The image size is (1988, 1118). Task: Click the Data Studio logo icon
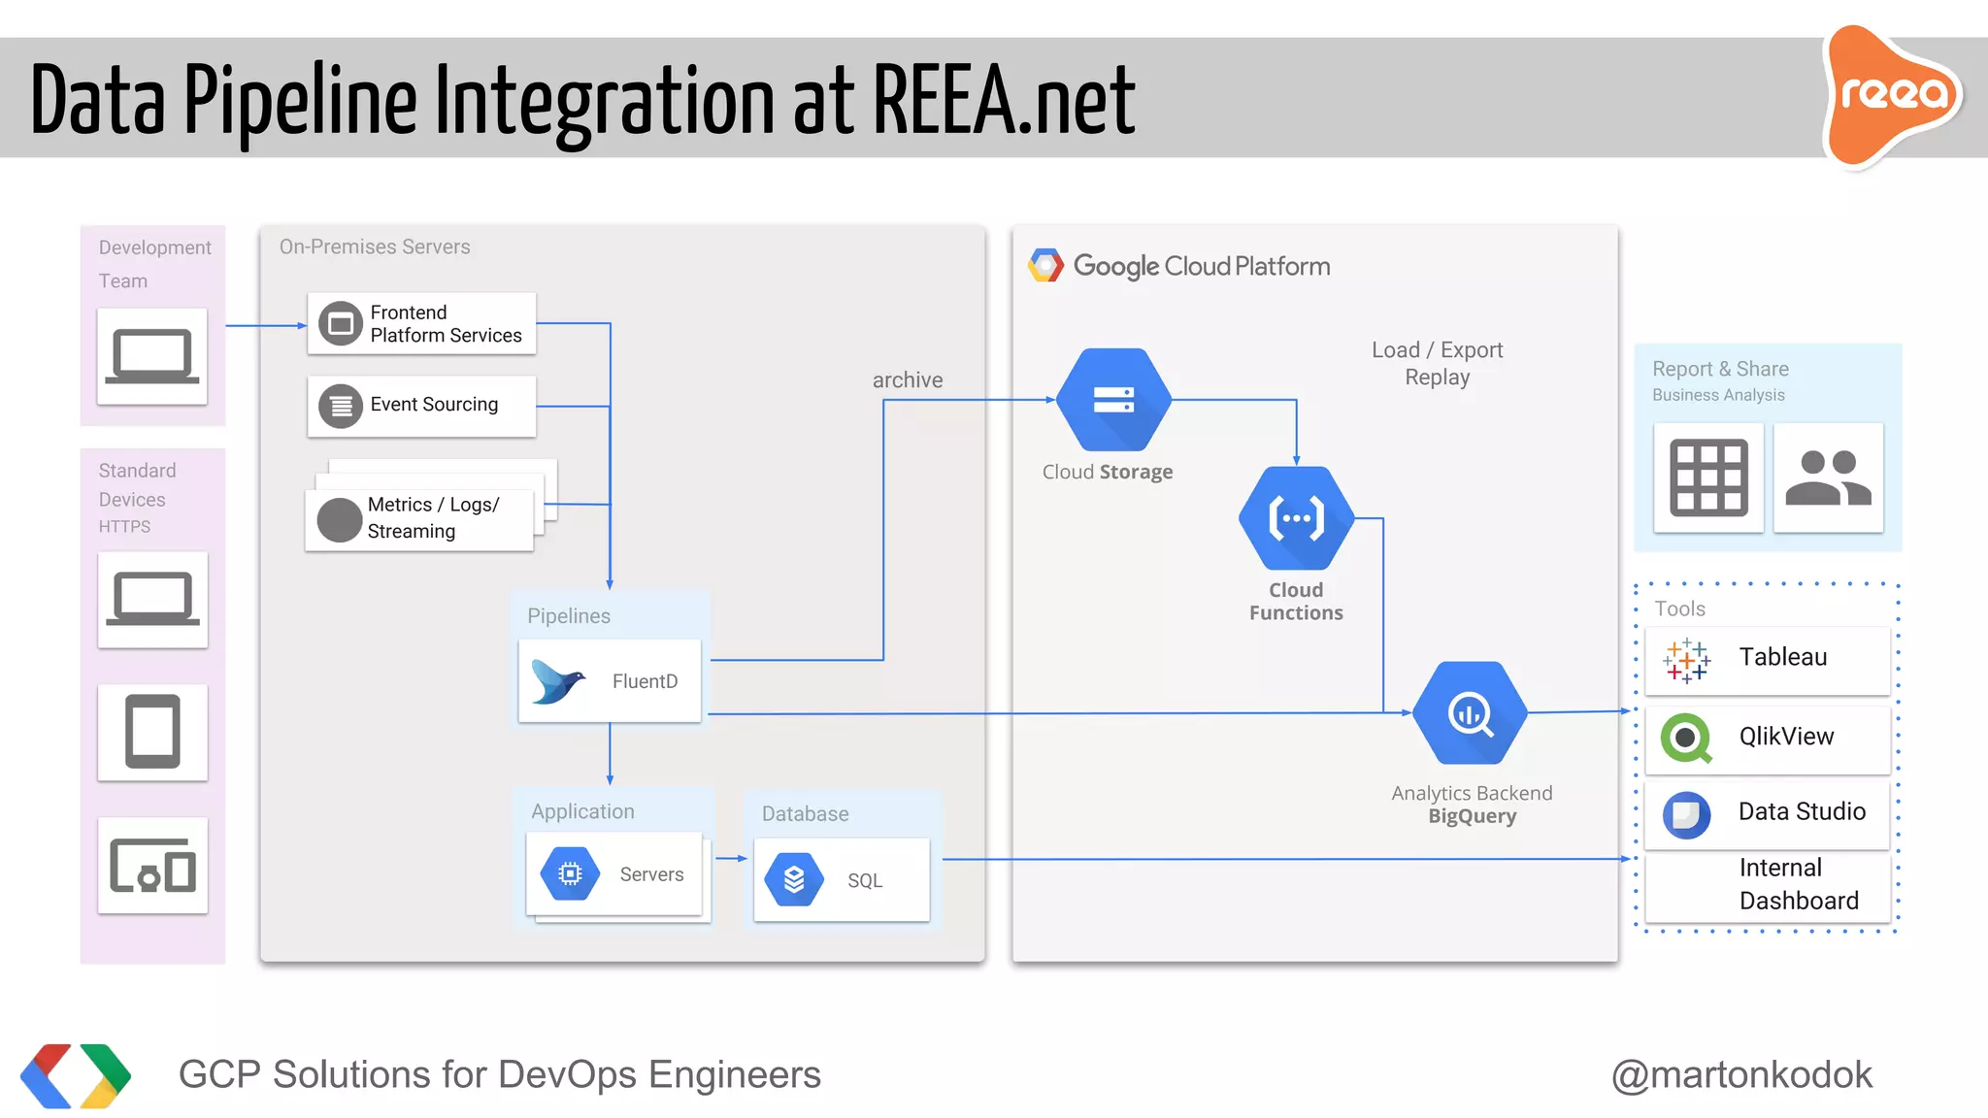(1686, 814)
